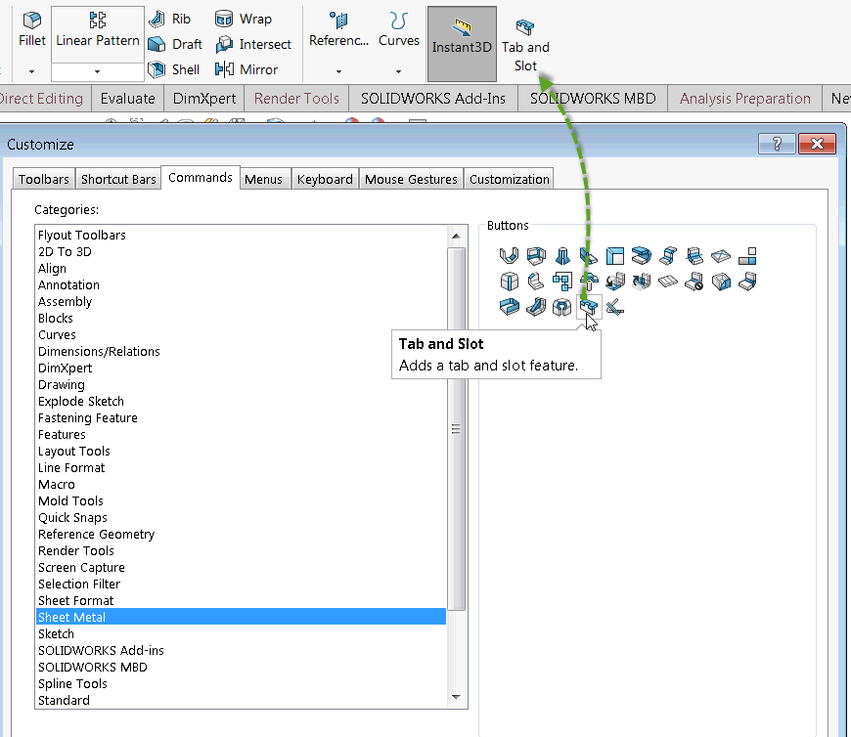This screenshot has height=737, width=851.
Task: Click the Customize dialog help button
Action: pos(777,144)
